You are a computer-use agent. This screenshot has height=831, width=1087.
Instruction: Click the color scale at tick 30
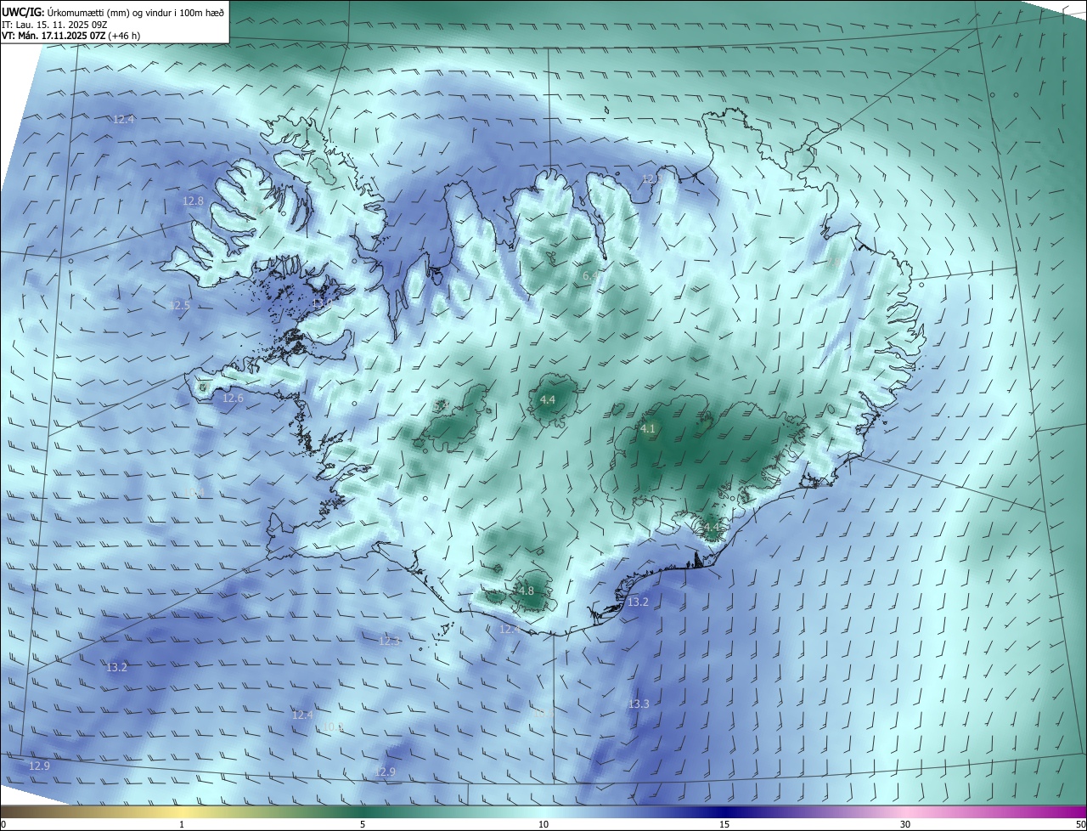(x=905, y=824)
